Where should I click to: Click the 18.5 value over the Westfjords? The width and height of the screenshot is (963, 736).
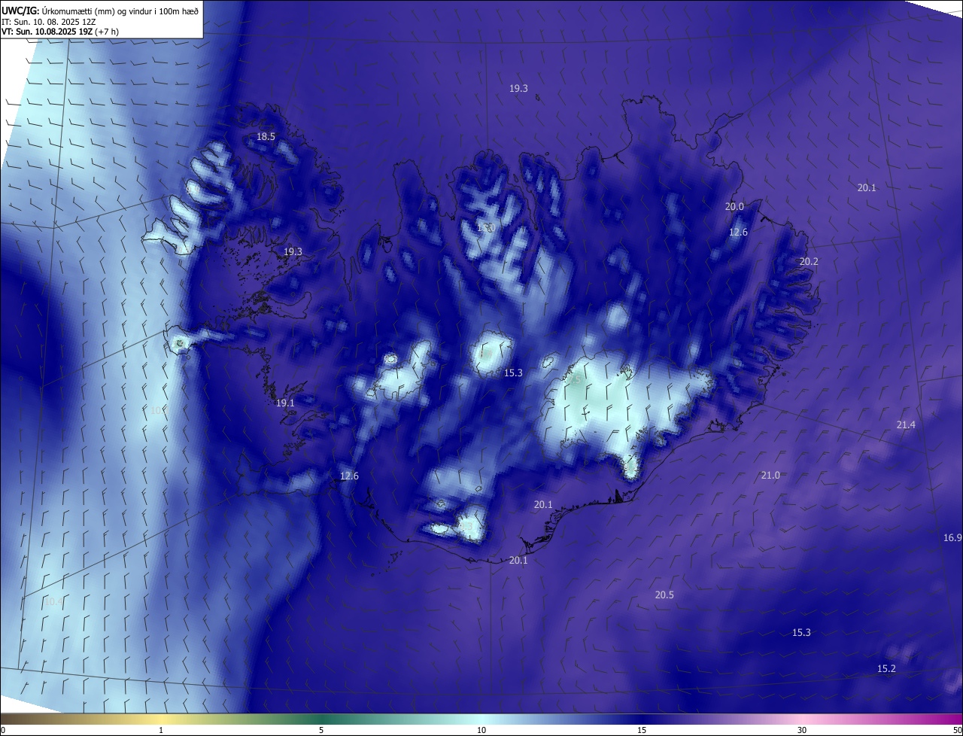coord(266,137)
